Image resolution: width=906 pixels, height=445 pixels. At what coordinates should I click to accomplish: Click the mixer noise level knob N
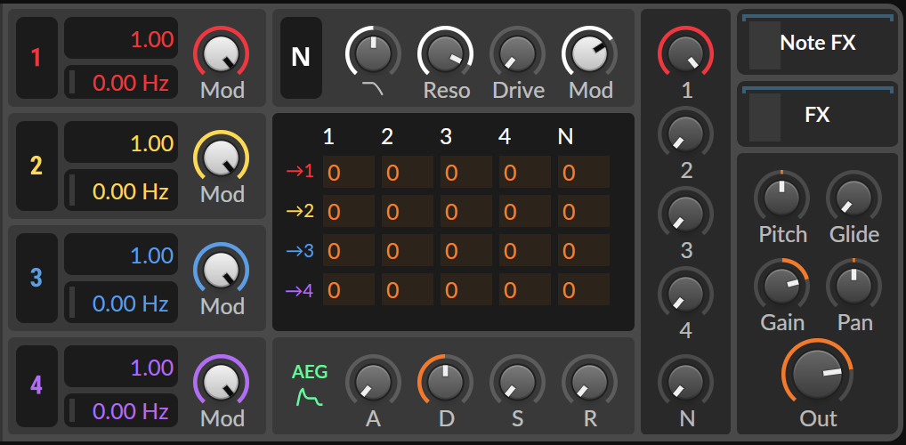point(686,382)
